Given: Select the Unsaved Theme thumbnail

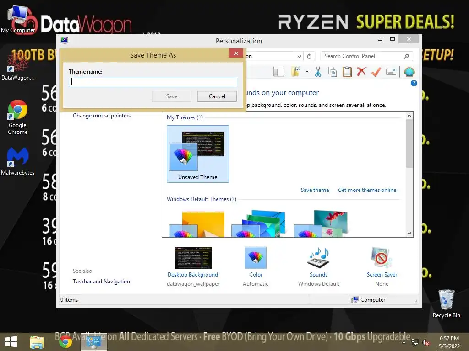Looking at the screenshot, I should pos(198,154).
